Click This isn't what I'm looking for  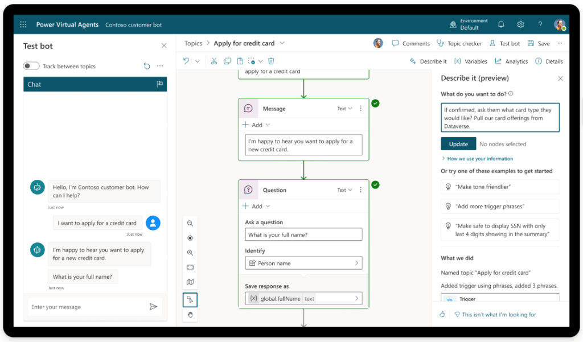tap(495, 315)
